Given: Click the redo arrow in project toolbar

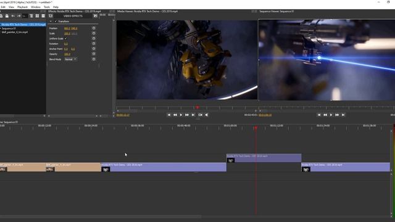Looking at the screenshot, I should pyautogui.click(x=19, y=16).
